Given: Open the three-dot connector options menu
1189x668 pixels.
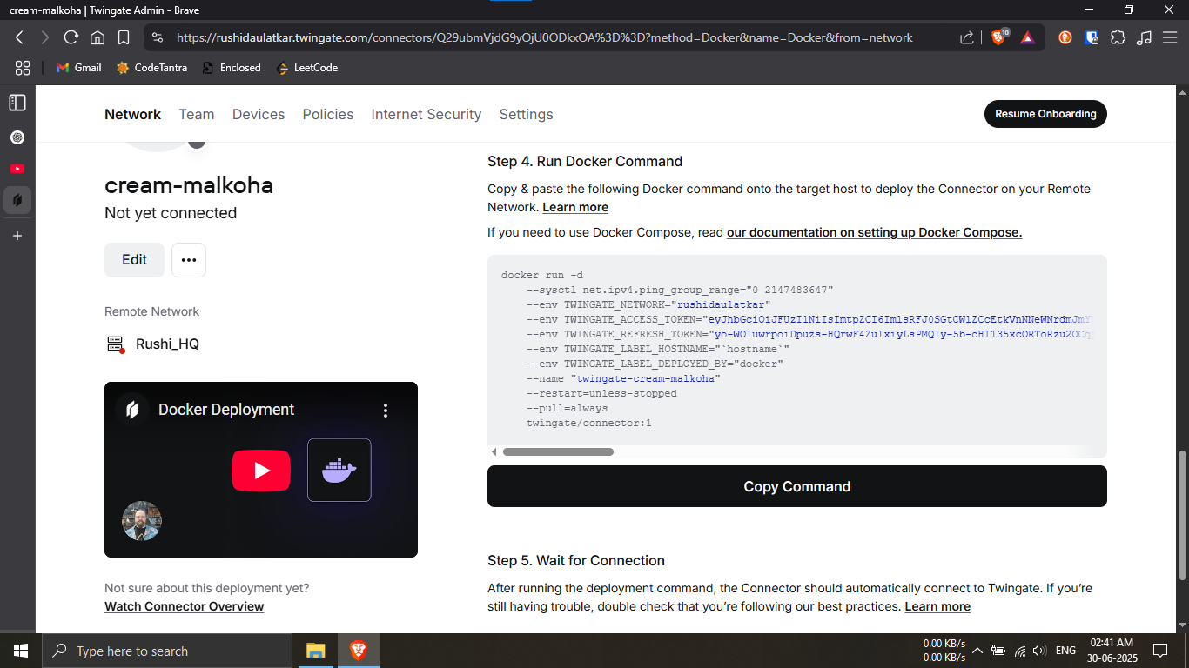Looking at the screenshot, I should click(x=189, y=260).
